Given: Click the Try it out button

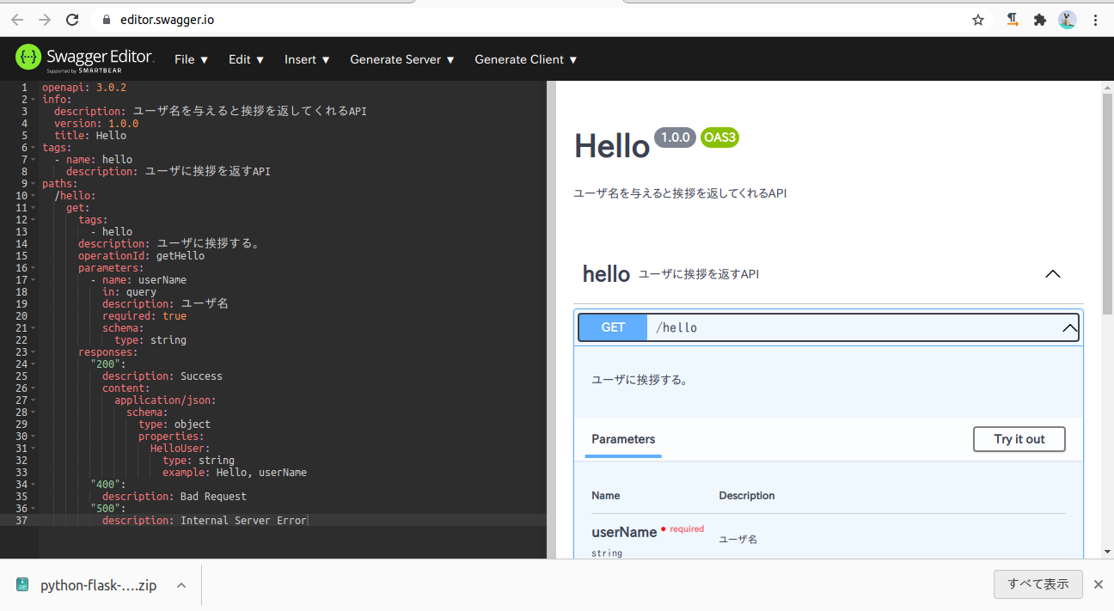Looking at the screenshot, I should 1019,438.
